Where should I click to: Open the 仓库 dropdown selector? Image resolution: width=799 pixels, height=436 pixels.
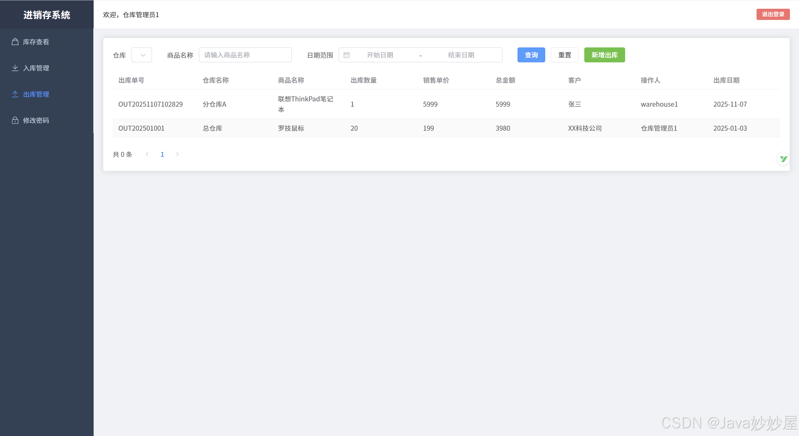pos(142,55)
